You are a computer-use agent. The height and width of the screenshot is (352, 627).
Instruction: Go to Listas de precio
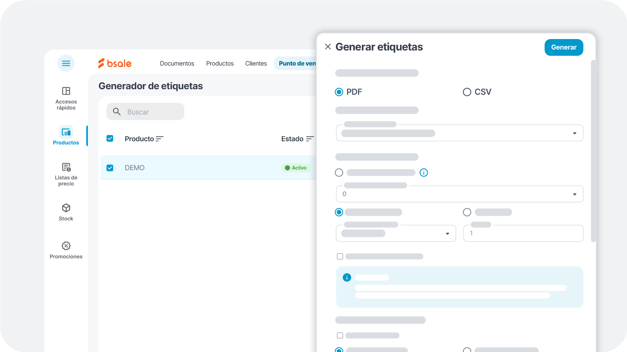point(66,174)
